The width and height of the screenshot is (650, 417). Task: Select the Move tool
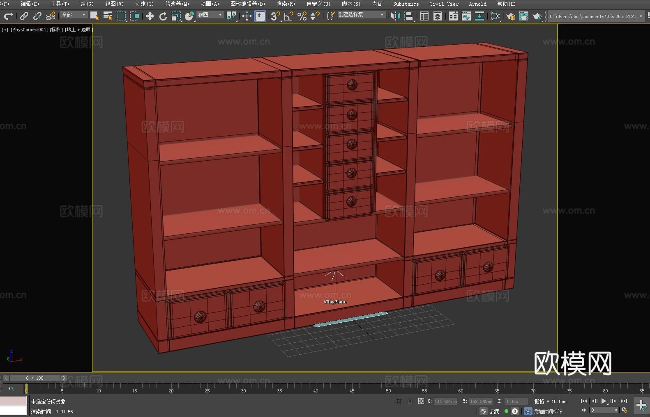coord(150,16)
